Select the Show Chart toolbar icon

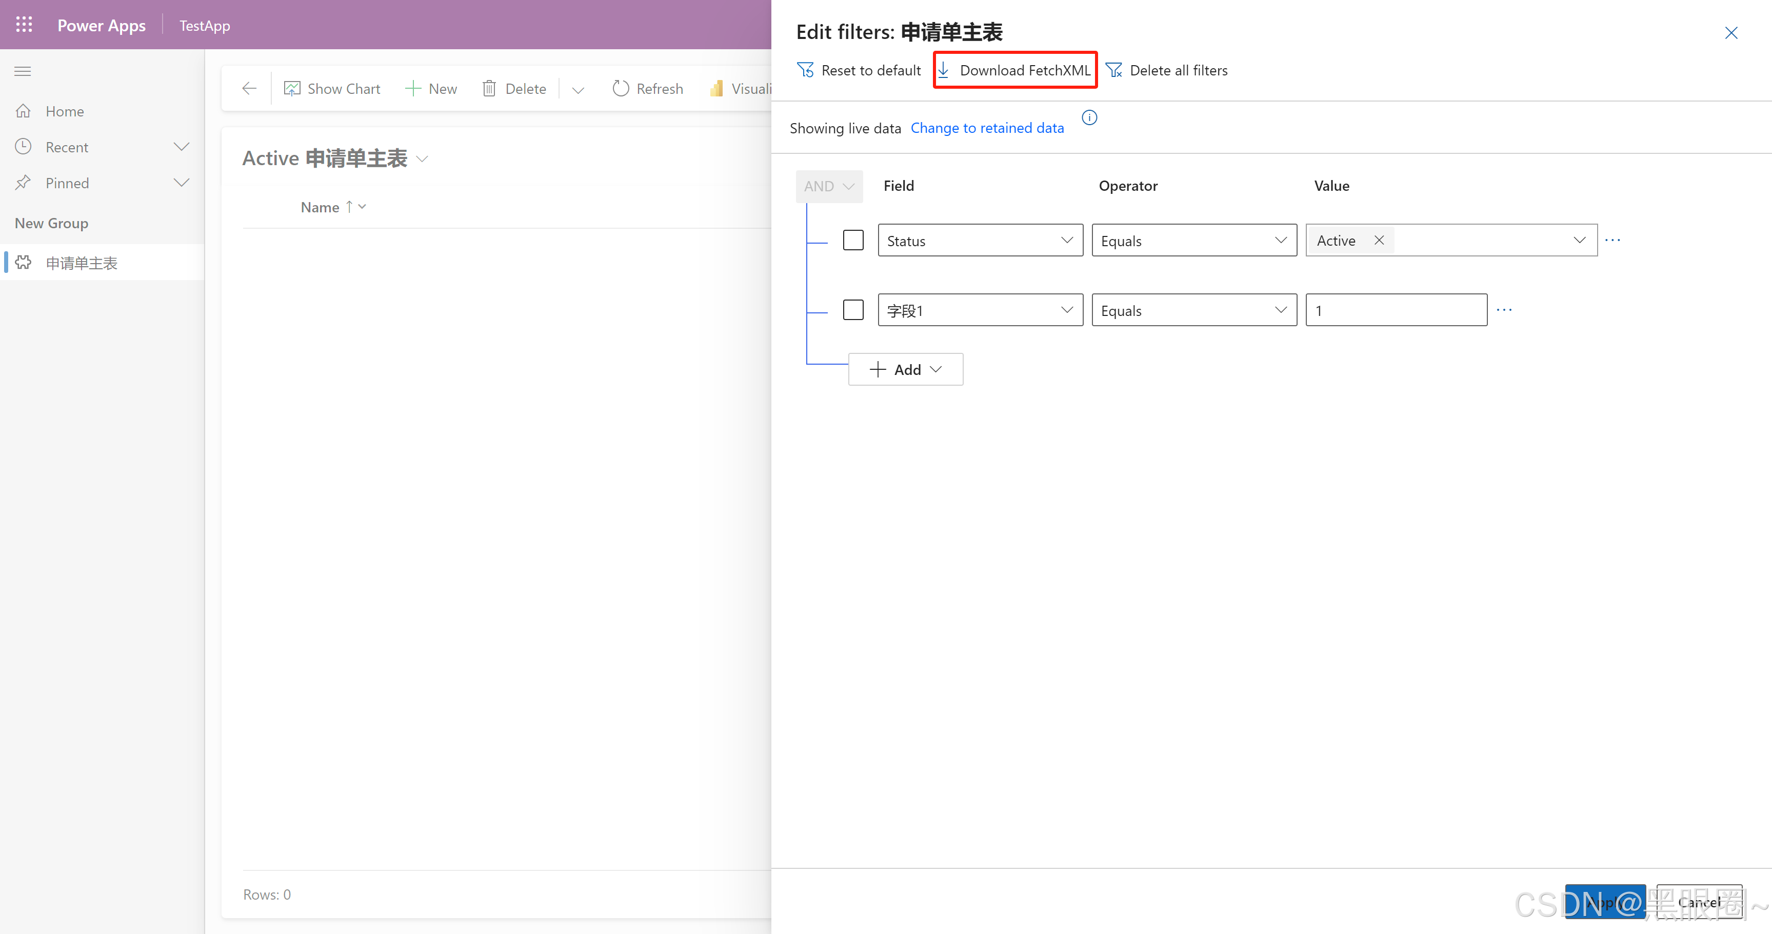point(292,88)
